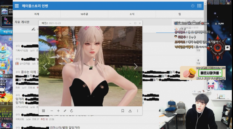233x129 pixels.
Task: Switch to the 소식 tab
Action: (132, 14)
